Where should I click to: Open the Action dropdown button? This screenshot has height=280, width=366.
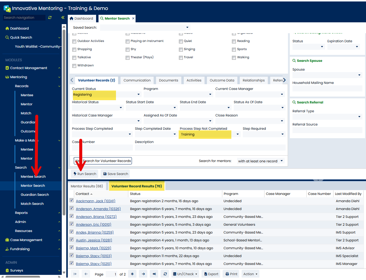[x=250, y=274]
